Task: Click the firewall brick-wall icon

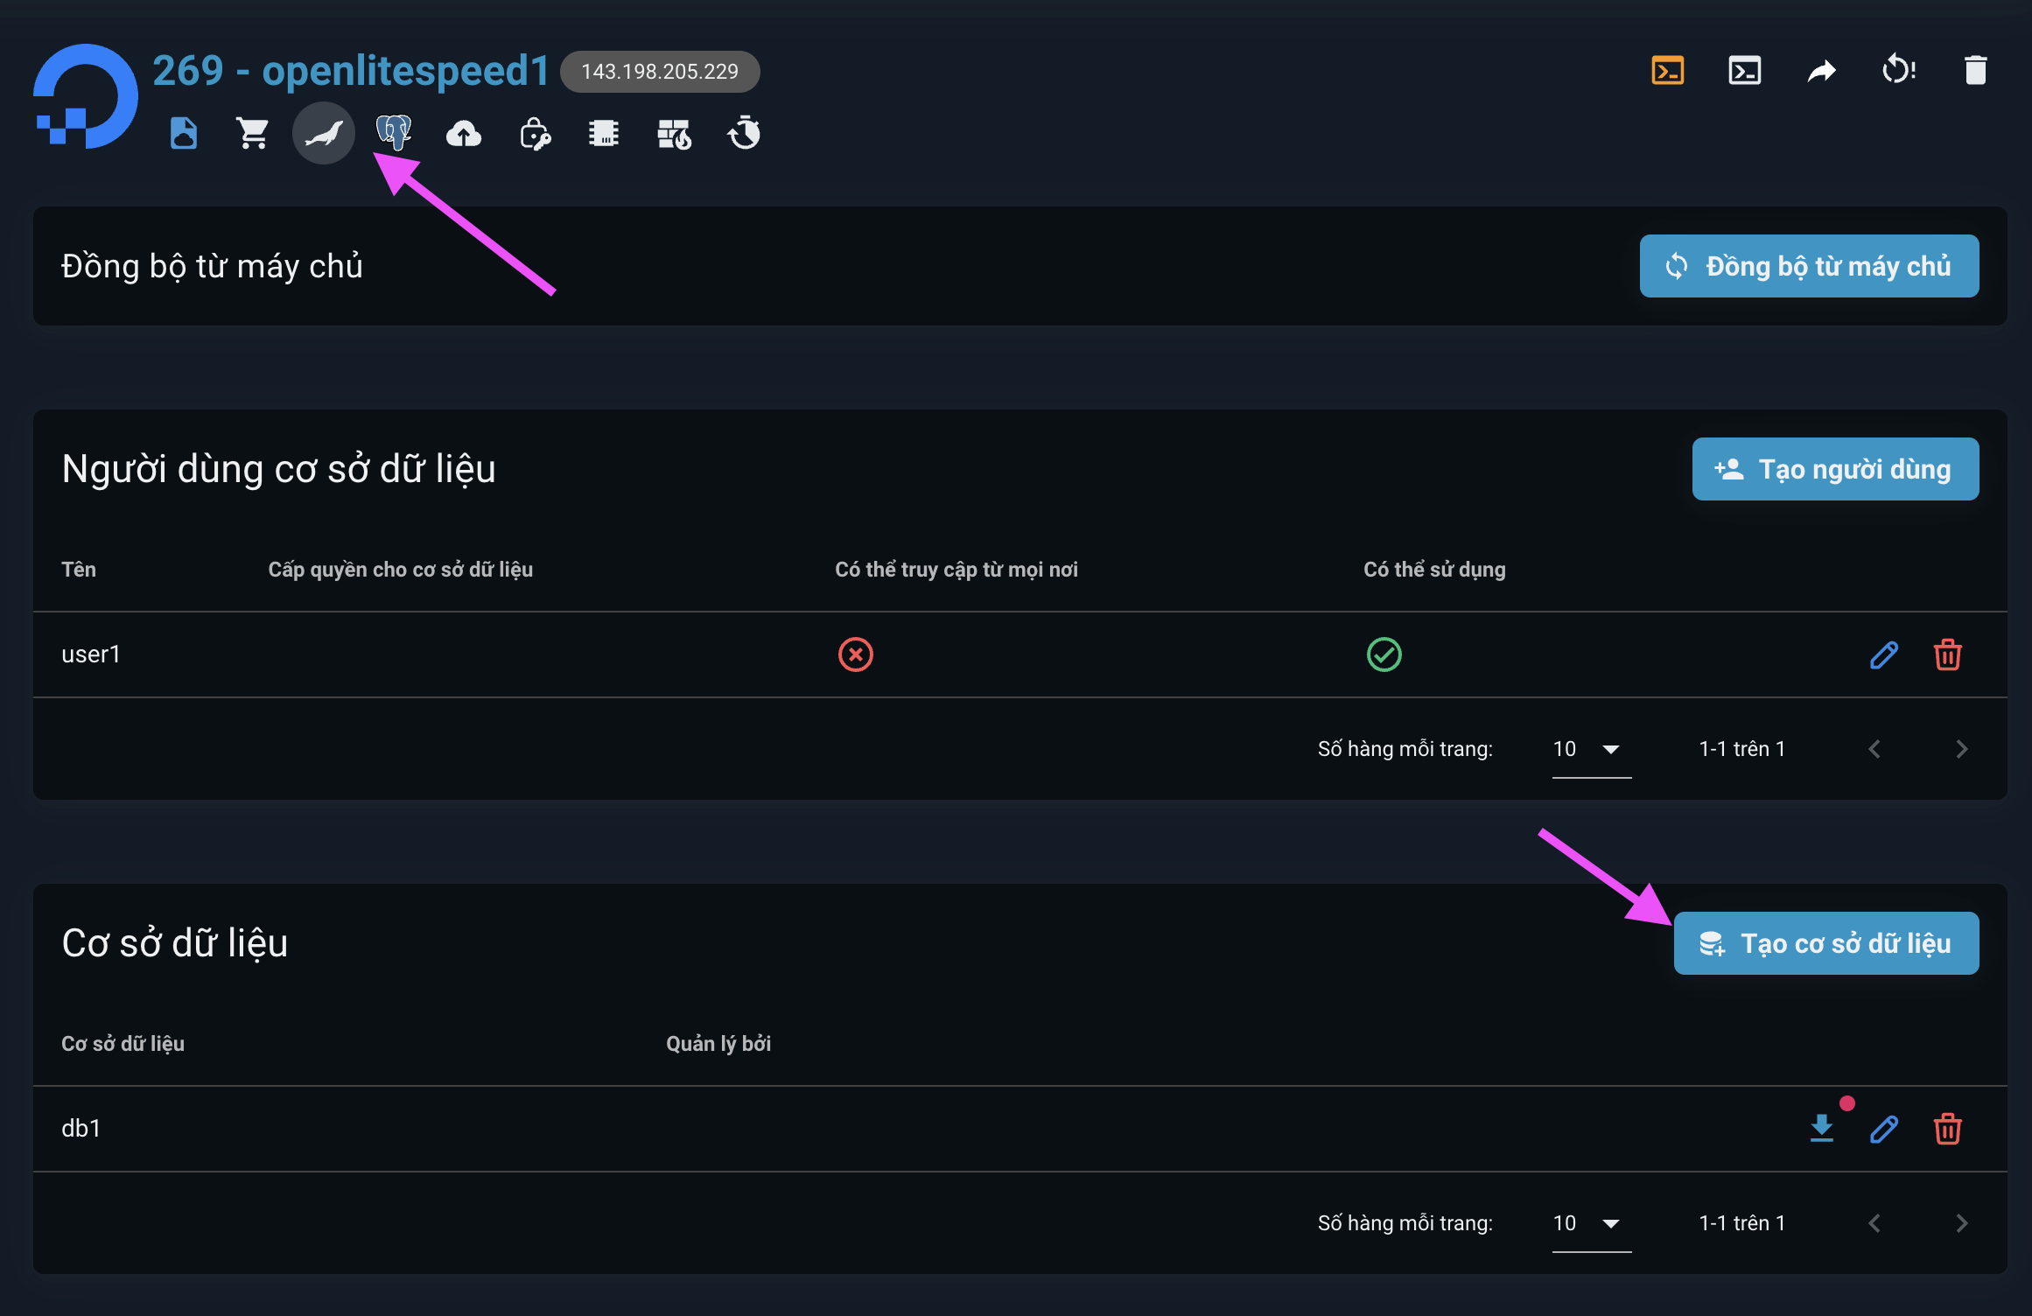Action: [x=674, y=133]
